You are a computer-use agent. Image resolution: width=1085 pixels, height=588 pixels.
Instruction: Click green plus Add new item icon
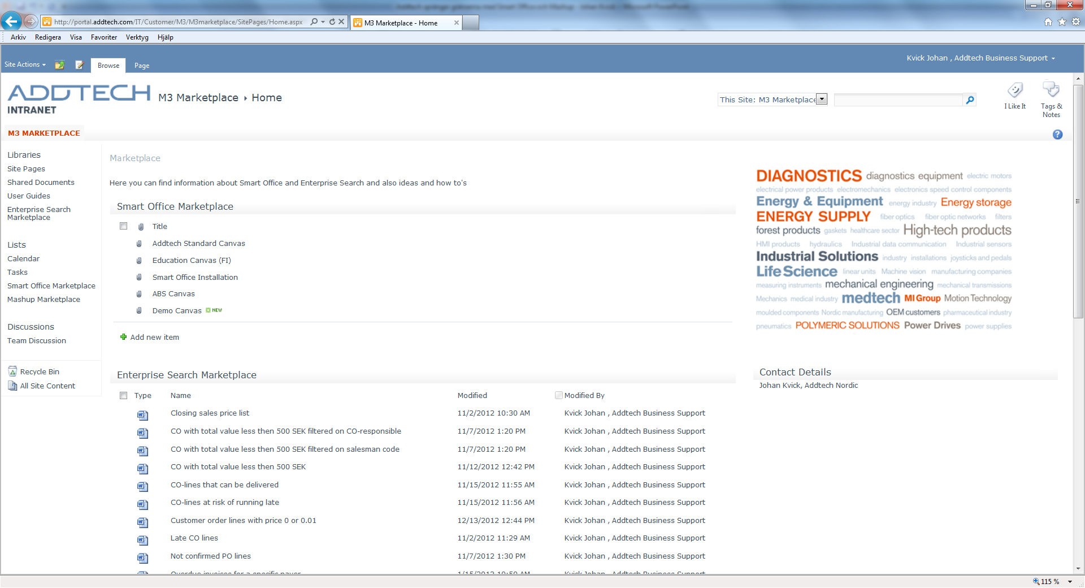(123, 337)
